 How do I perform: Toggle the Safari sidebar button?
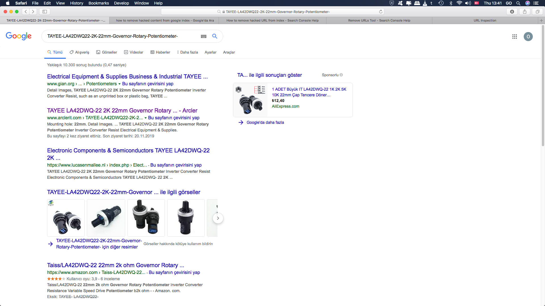(45, 12)
